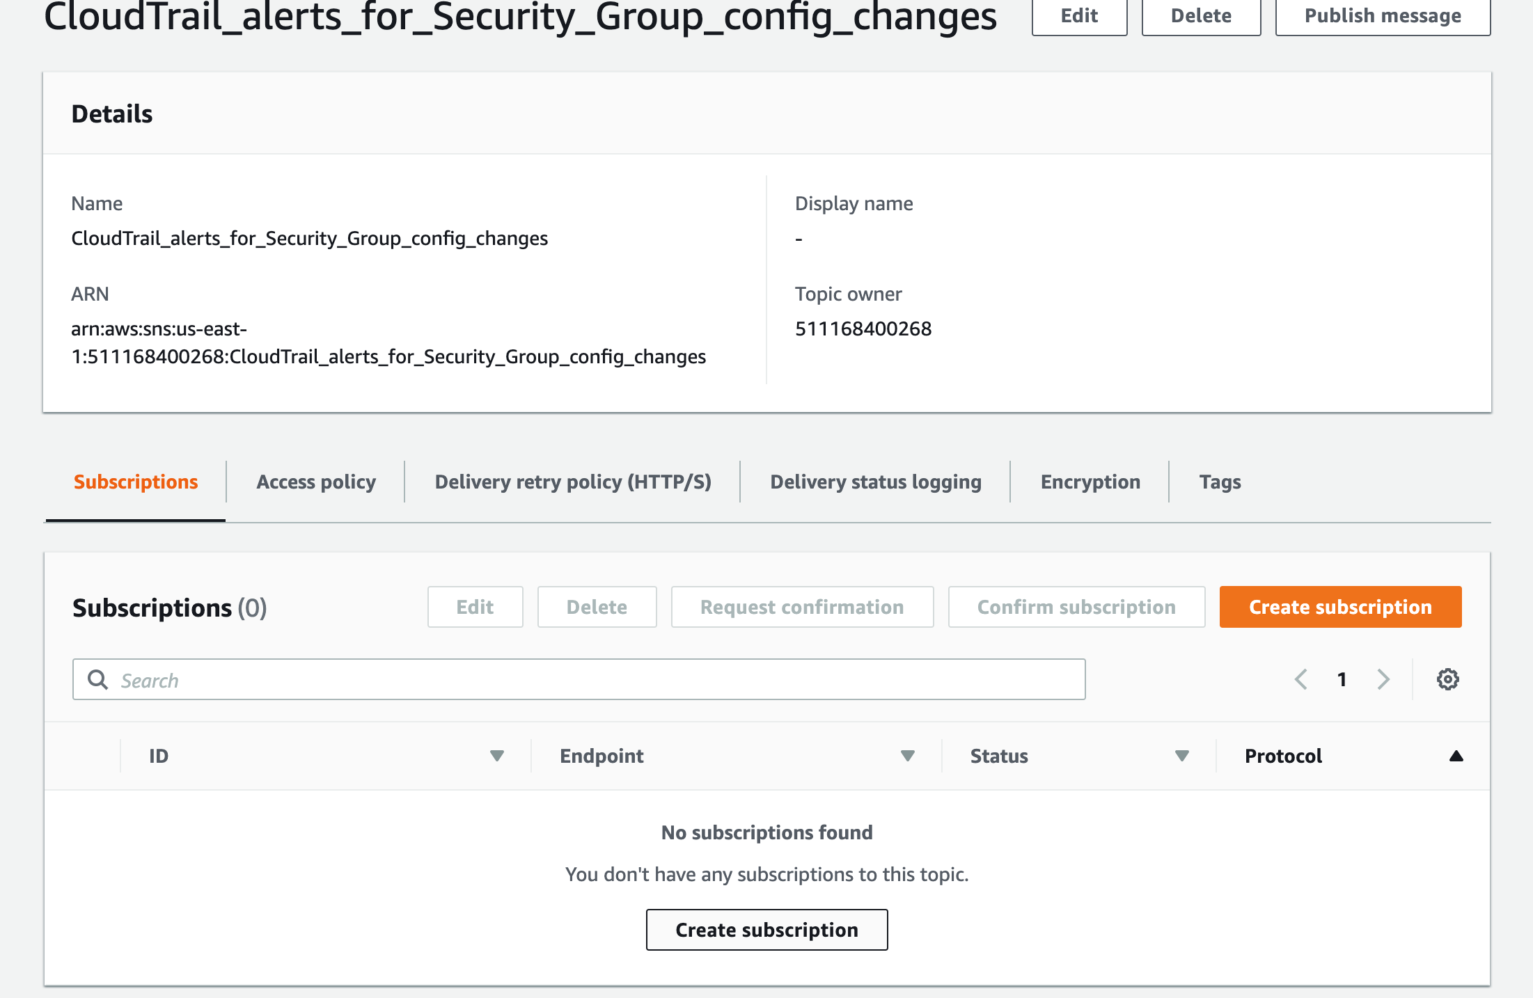Delete the topic using top Delete button
The width and height of the screenshot is (1533, 998).
tap(1201, 15)
